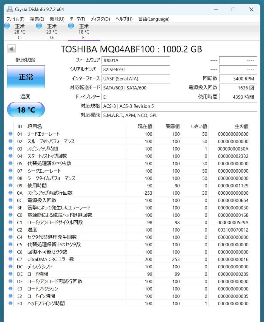
Task: Switch to the D: 23 °C disk tab
Action: (52, 31)
